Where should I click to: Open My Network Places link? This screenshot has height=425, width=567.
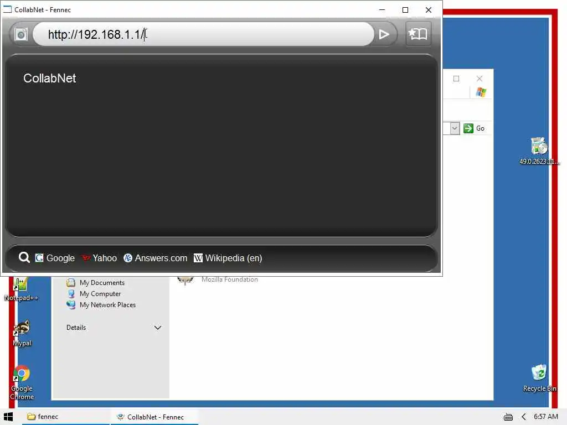pos(101,305)
